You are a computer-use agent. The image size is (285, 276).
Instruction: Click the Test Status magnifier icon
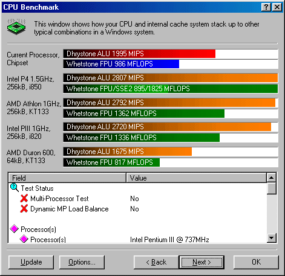click(15, 188)
